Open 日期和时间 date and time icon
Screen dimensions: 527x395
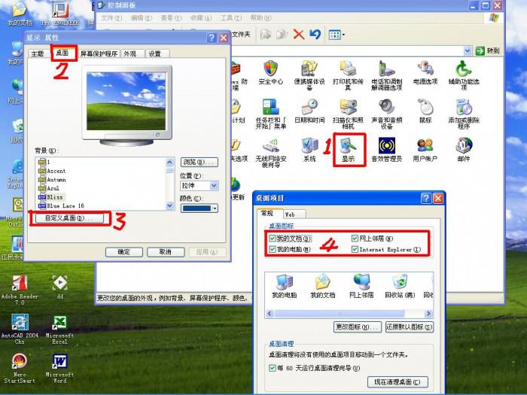[x=309, y=111]
